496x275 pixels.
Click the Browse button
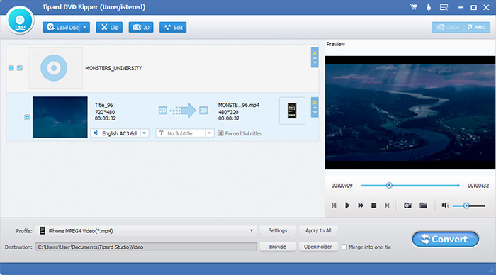pyautogui.click(x=278, y=247)
